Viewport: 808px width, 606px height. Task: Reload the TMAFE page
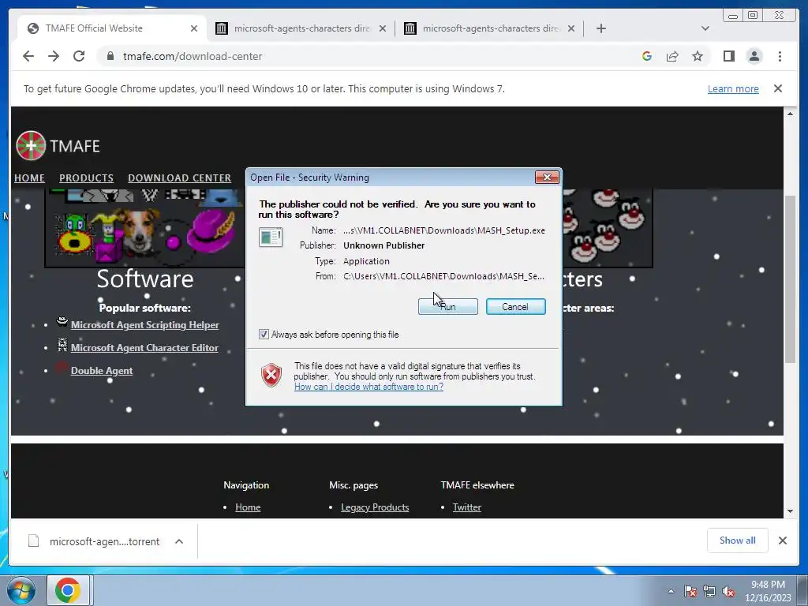coord(79,56)
